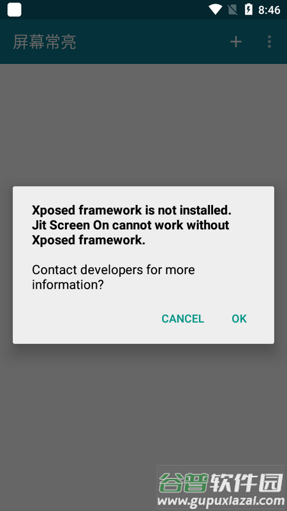Viewport: 287px width, 511px height.
Task: Tap blank dialog area left of CANCEL
Action: [88, 319]
